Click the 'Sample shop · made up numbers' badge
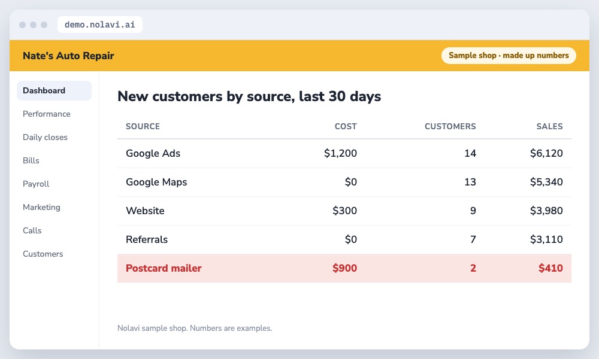Viewport: 599px width, 359px height. click(x=509, y=55)
